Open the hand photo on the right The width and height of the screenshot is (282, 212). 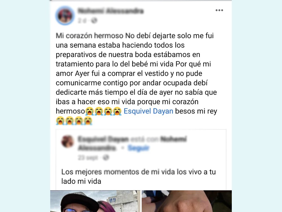pyautogui.click(x=187, y=201)
